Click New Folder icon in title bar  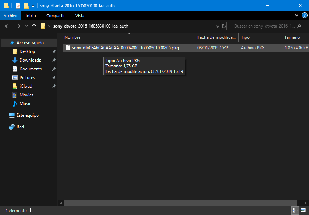(x=26, y=5)
